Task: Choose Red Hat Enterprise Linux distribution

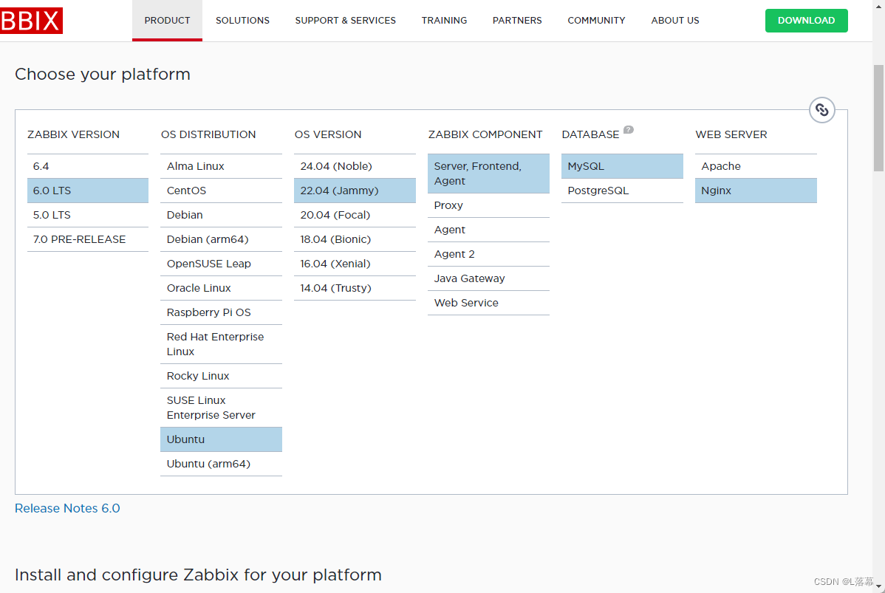Action: click(222, 344)
